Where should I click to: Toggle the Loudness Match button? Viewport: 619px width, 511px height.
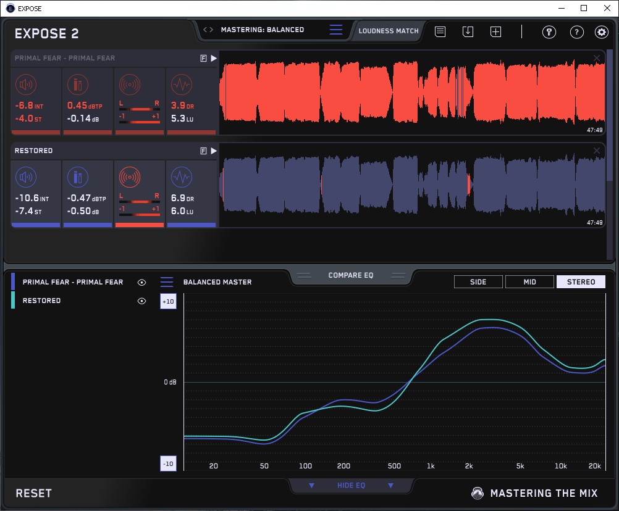point(388,30)
